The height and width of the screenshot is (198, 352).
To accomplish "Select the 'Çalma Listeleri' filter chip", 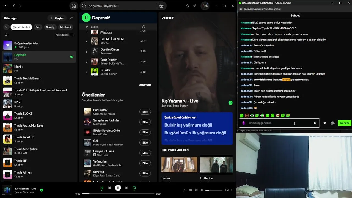I will click(21, 27).
